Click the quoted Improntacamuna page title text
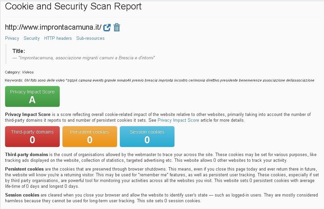The height and width of the screenshot is (209, 324). (x=87, y=58)
